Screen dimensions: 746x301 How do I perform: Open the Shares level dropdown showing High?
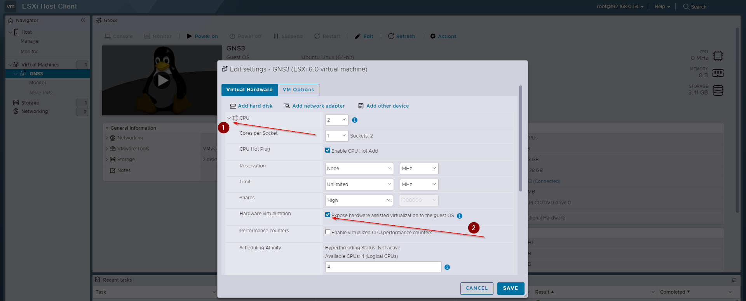(359, 200)
